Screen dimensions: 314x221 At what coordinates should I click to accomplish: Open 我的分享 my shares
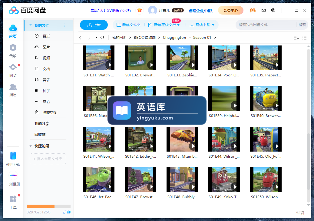pos(42,123)
